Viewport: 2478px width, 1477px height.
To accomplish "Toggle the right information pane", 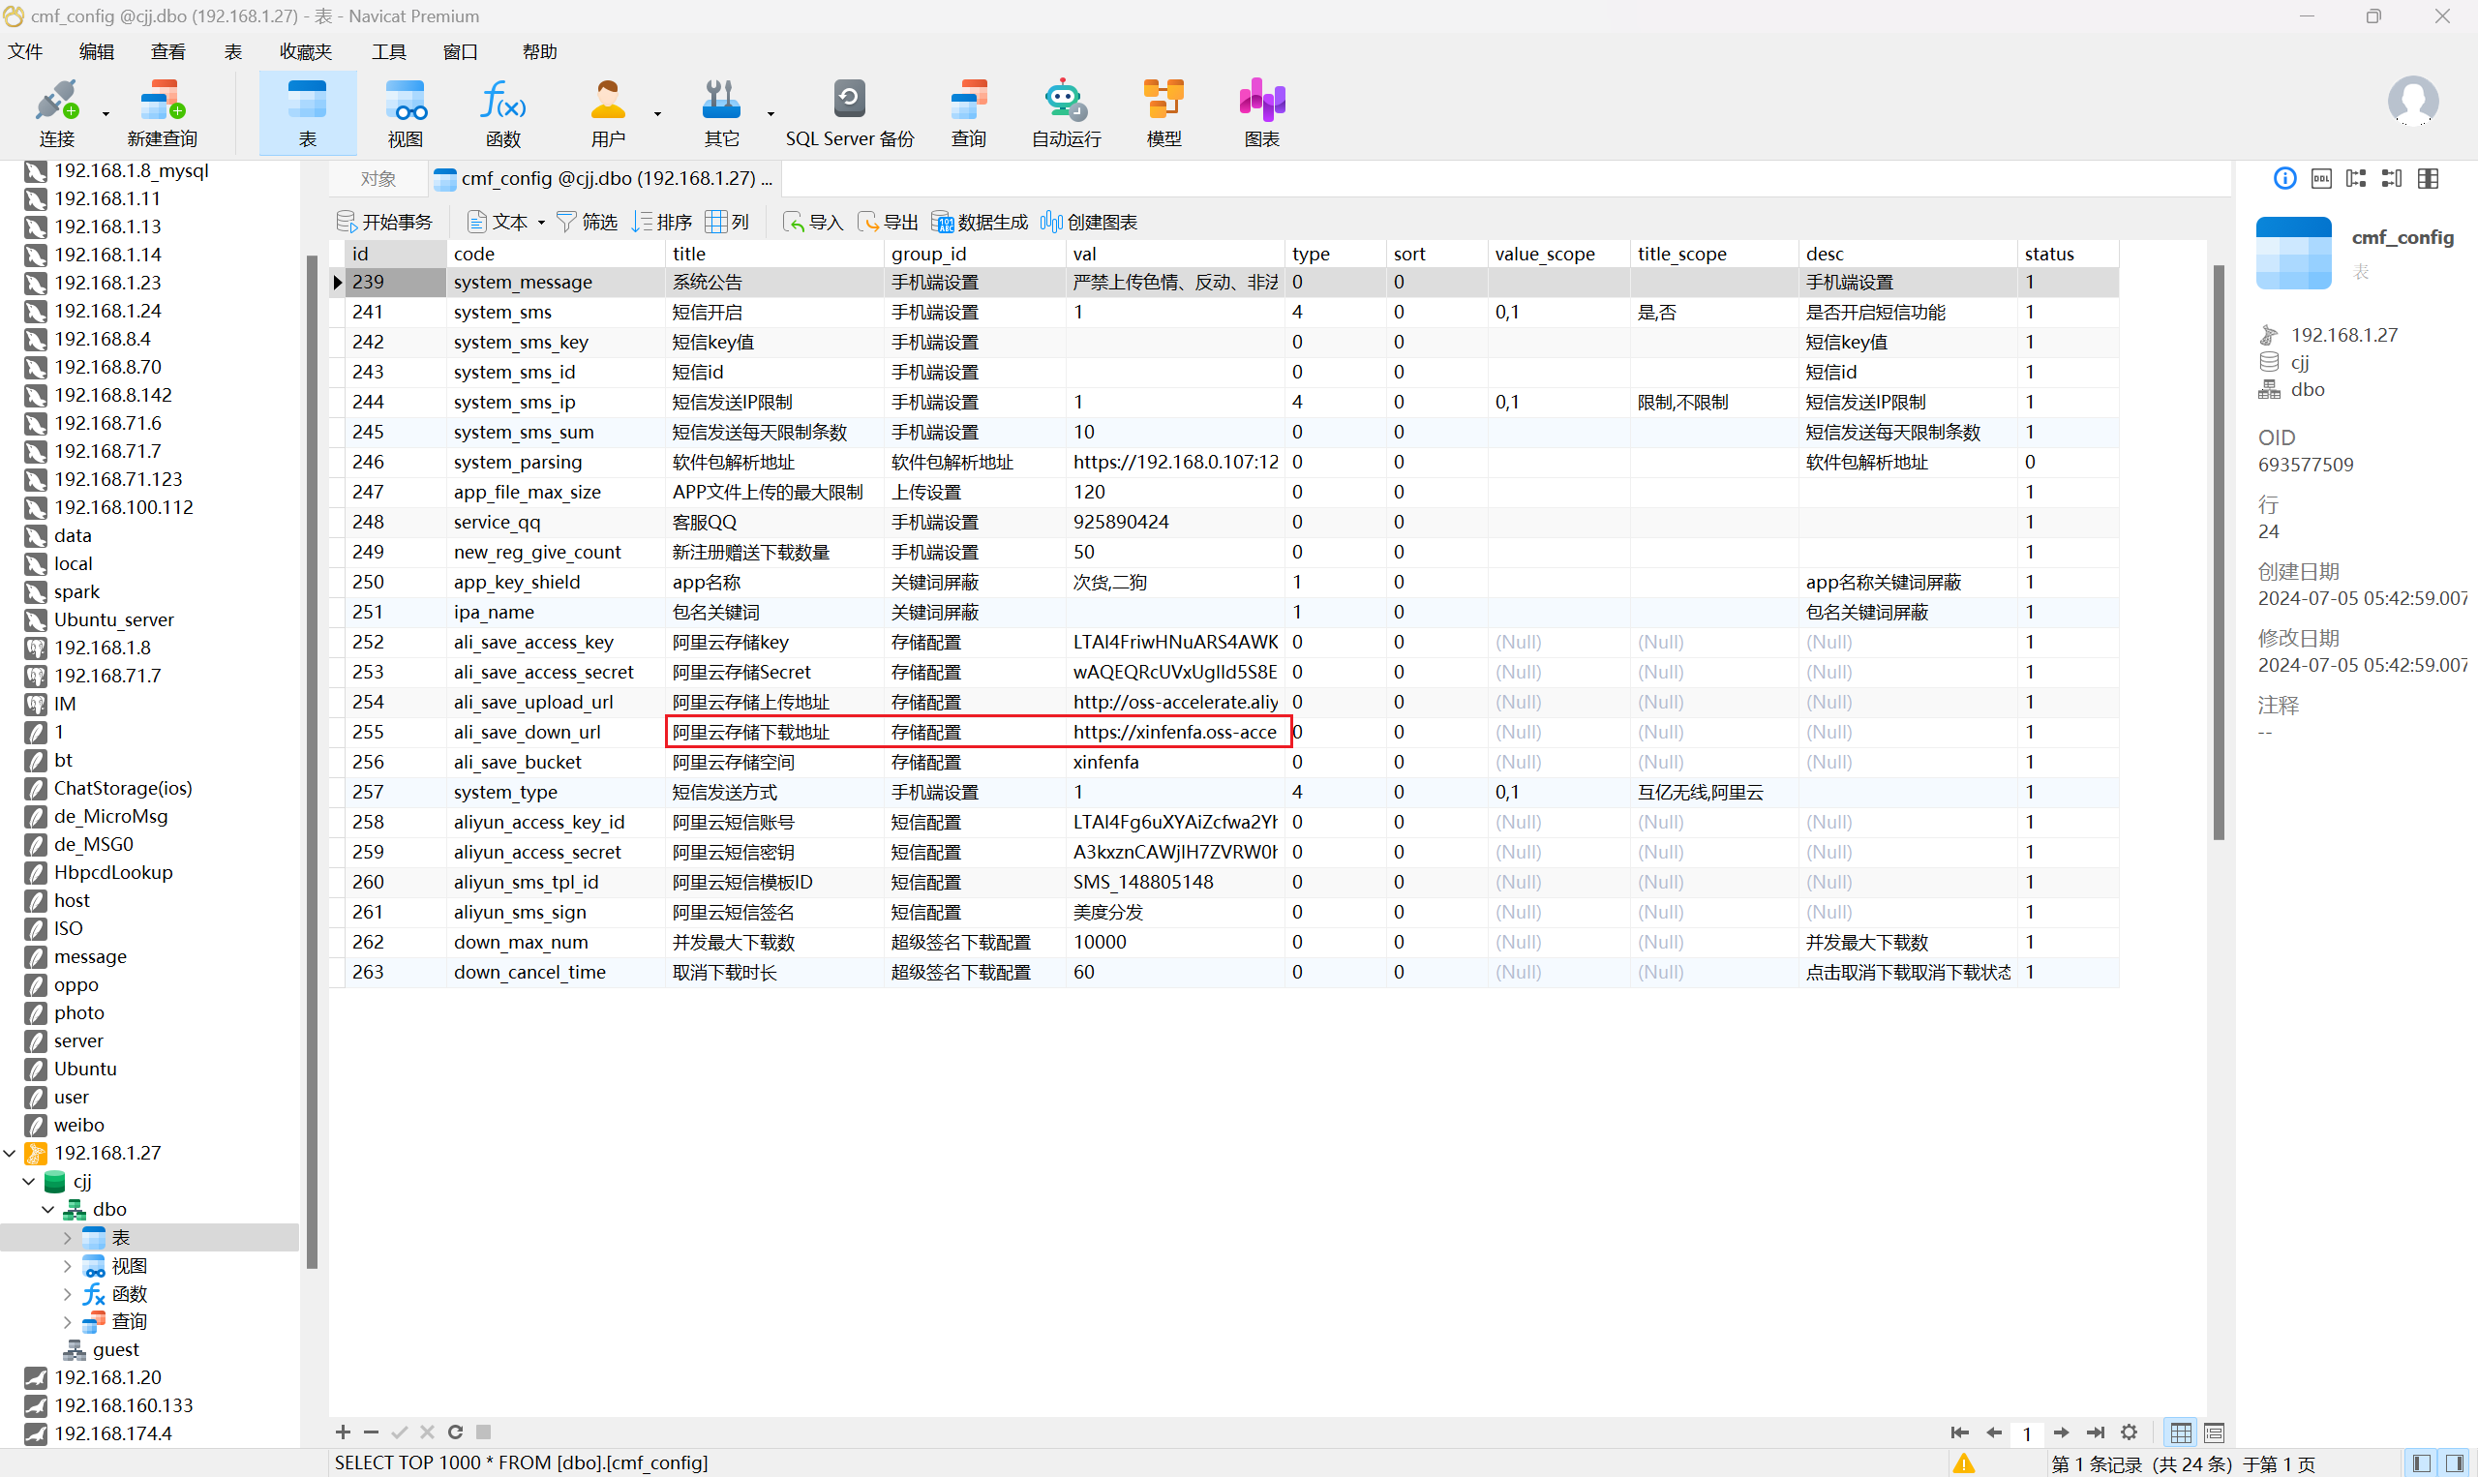I will click(2455, 1463).
